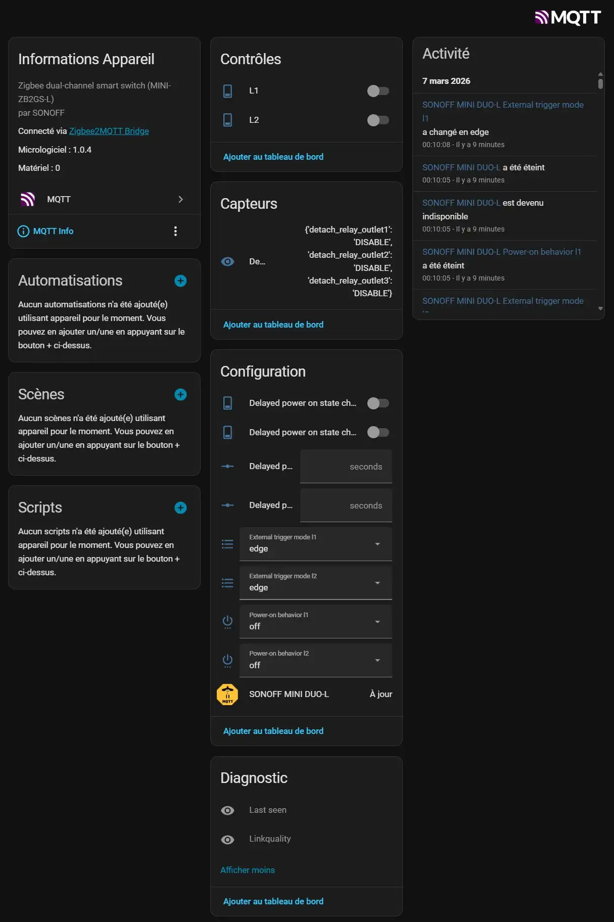The width and height of the screenshot is (614, 922).
Task: Open Power-on behavior l2 dropdown
Action: click(315, 660)
